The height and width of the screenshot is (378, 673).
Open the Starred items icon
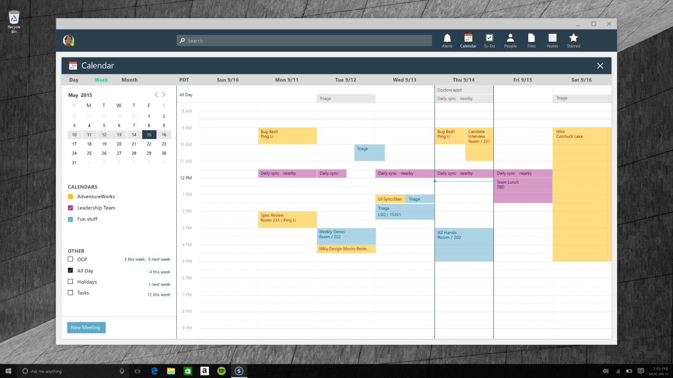click(x=573, y=40)
